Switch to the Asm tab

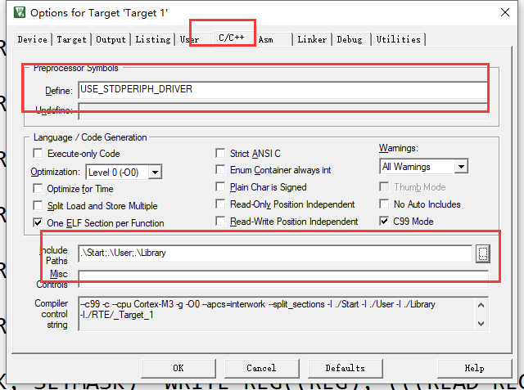(266, 39)
